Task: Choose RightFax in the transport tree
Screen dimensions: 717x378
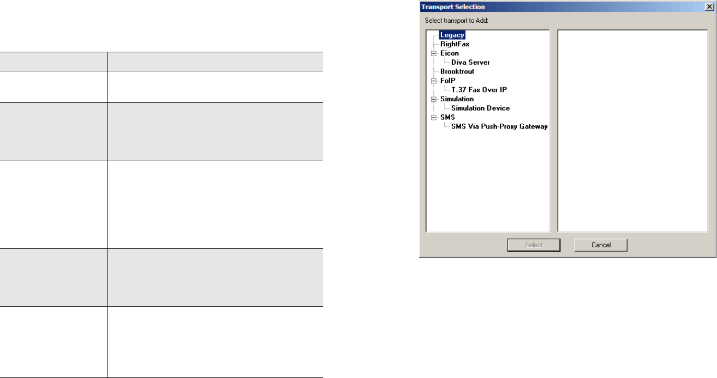Action: (455, 44)
